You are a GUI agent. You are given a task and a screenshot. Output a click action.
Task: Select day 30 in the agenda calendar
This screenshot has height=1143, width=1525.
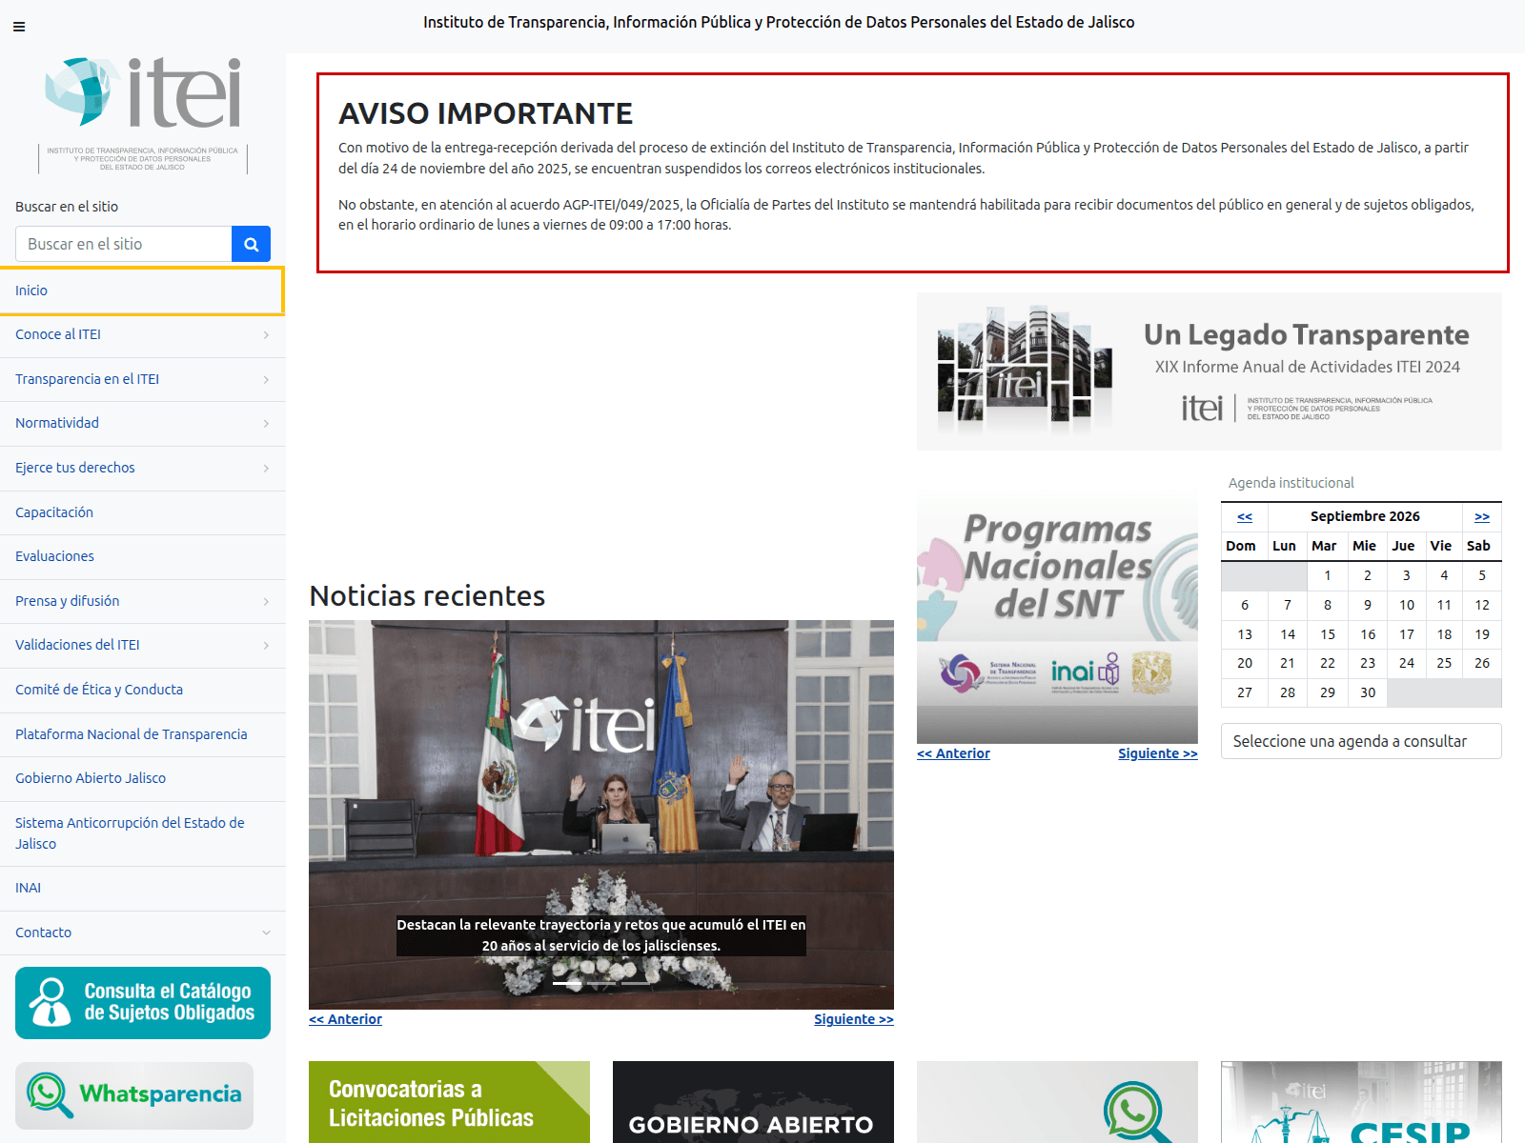point(1368,692)
